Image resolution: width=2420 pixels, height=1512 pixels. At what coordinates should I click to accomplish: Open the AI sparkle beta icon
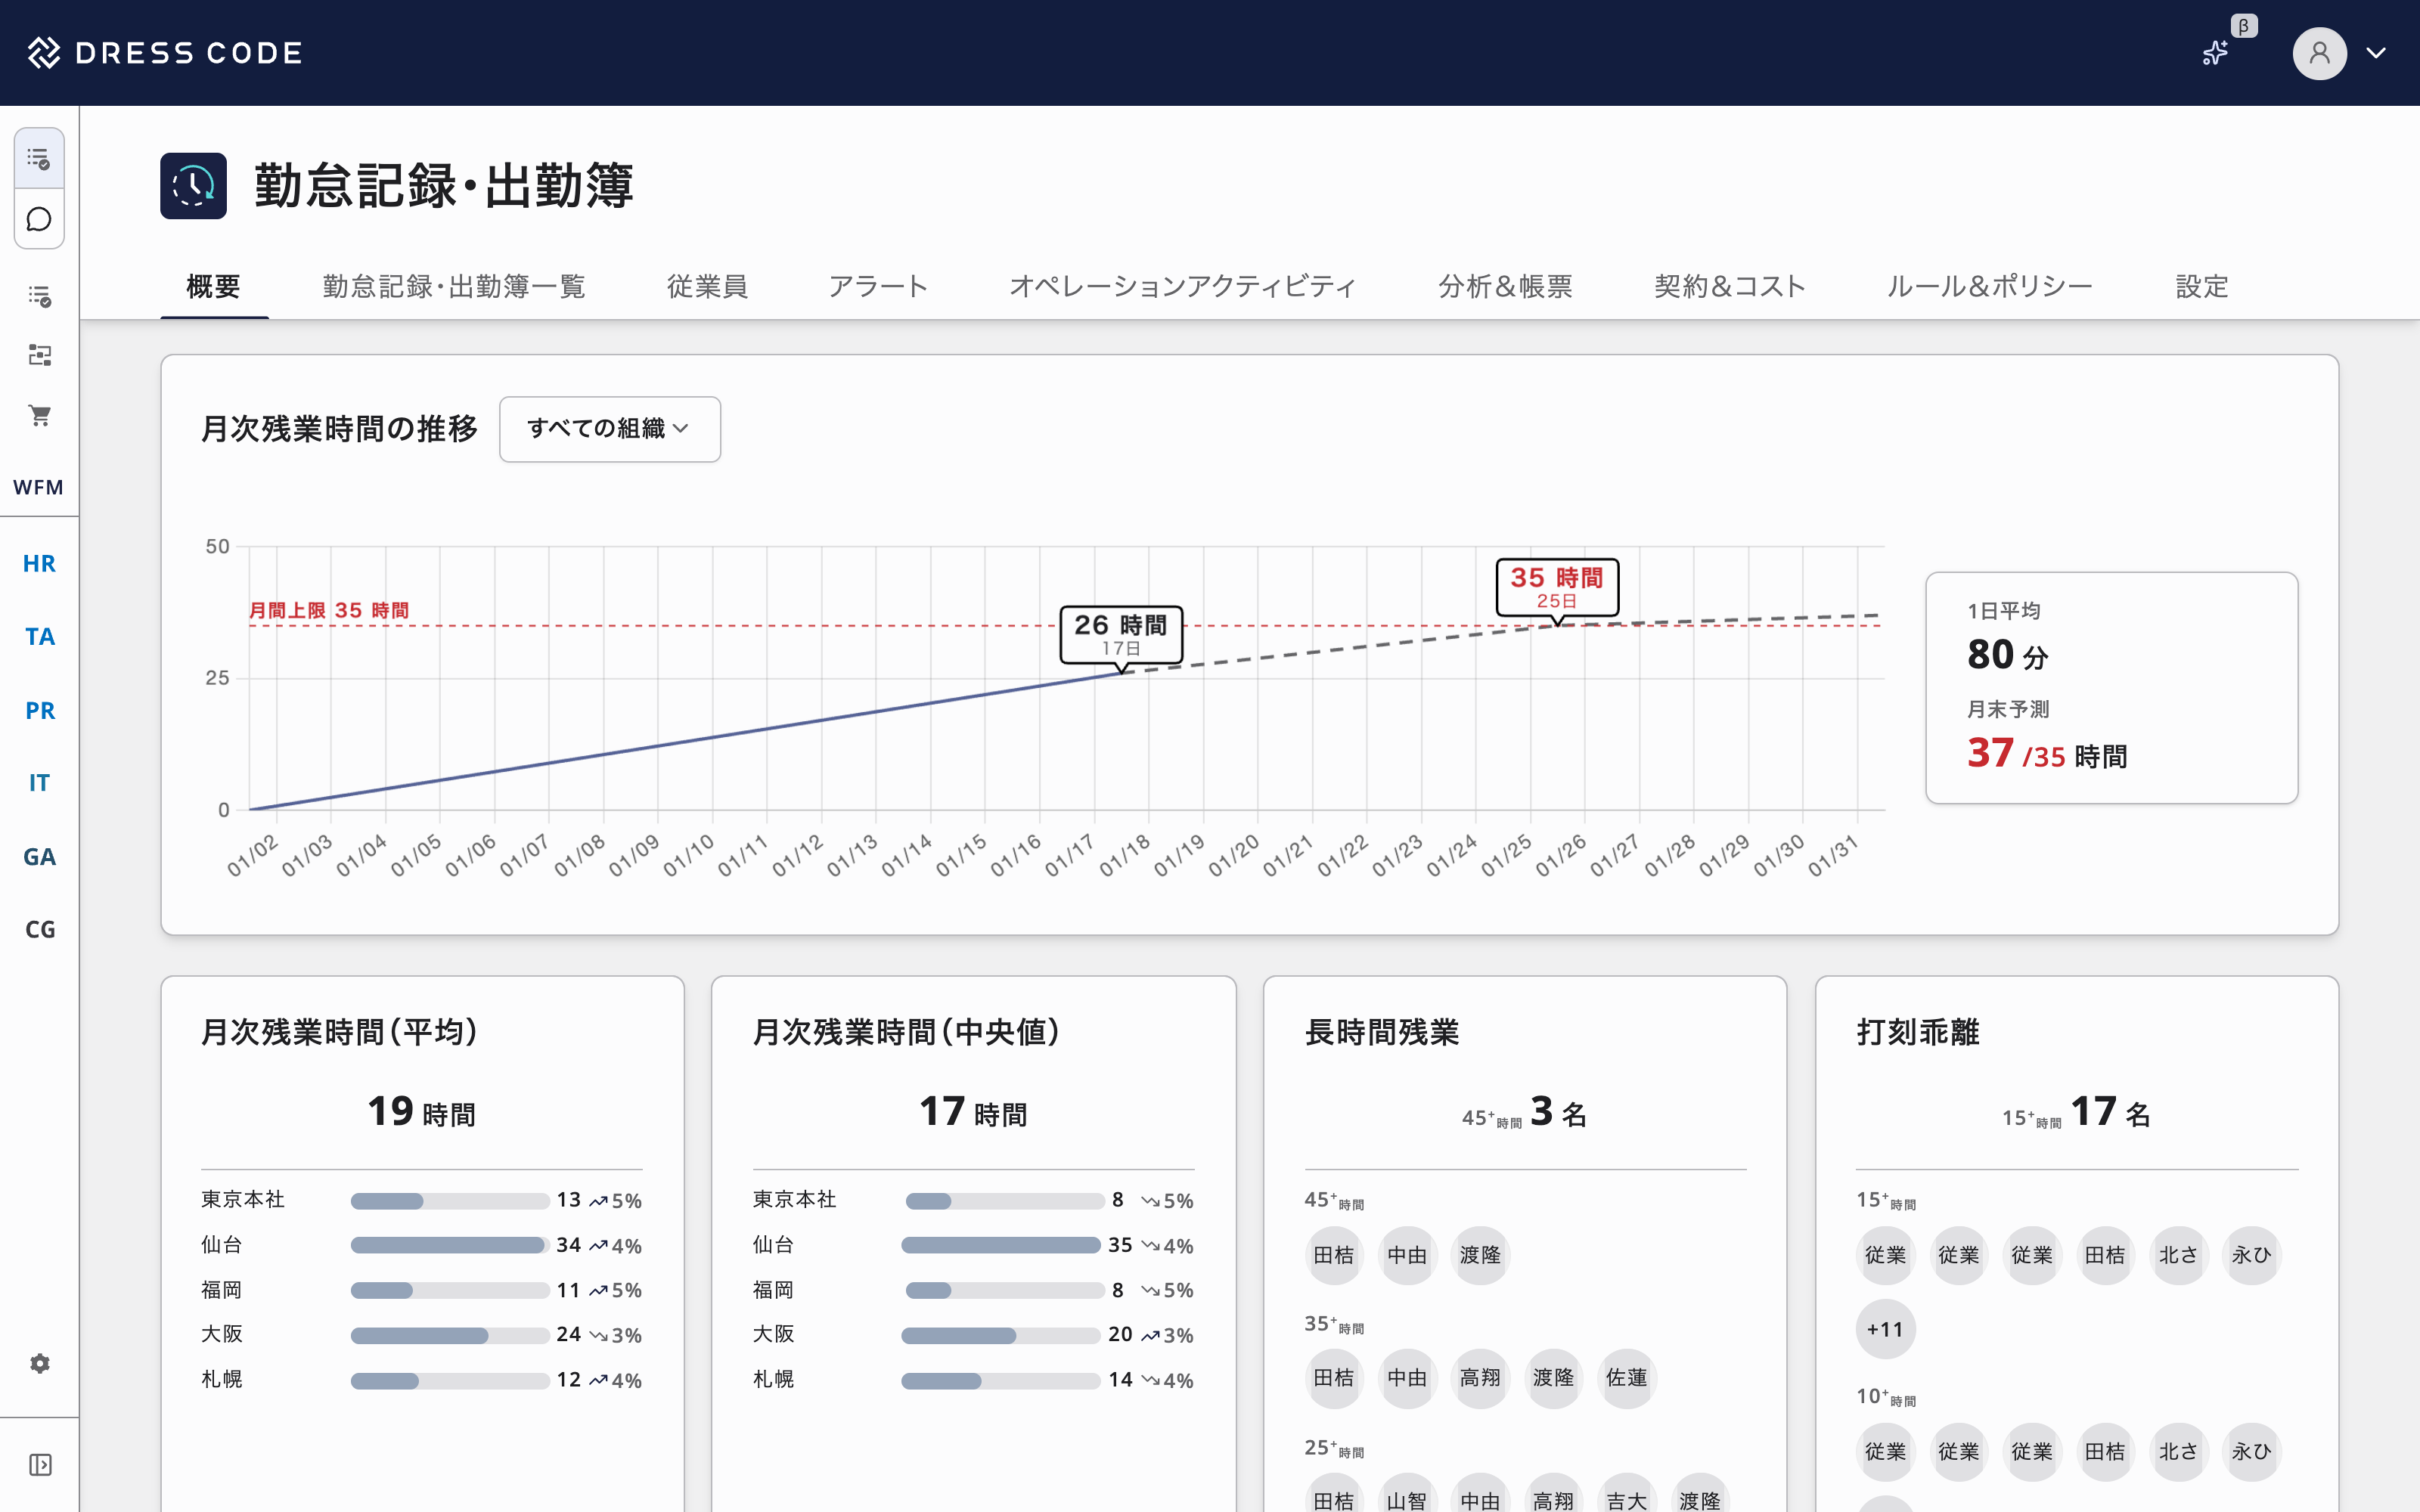(2216, 53)
